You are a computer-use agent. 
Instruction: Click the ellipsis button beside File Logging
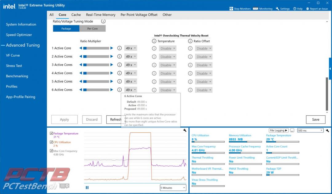(292, 130)
